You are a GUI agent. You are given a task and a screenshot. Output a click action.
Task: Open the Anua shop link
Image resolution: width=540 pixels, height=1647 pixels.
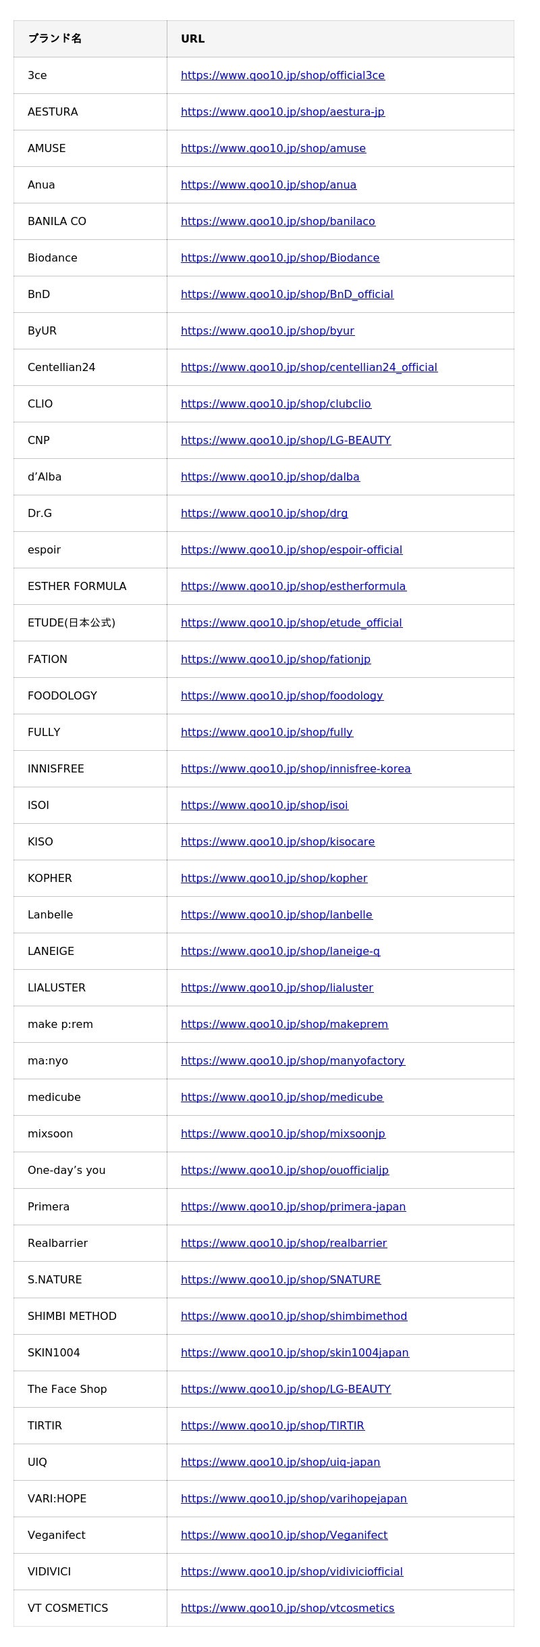[268, 185]
